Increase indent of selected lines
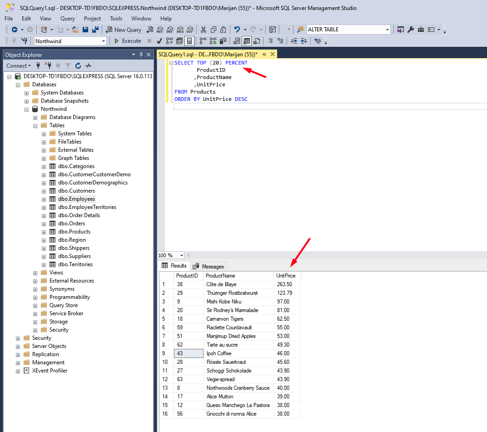Image resolution: width=487 pixels, height=432 pixels. pos(304,41)
